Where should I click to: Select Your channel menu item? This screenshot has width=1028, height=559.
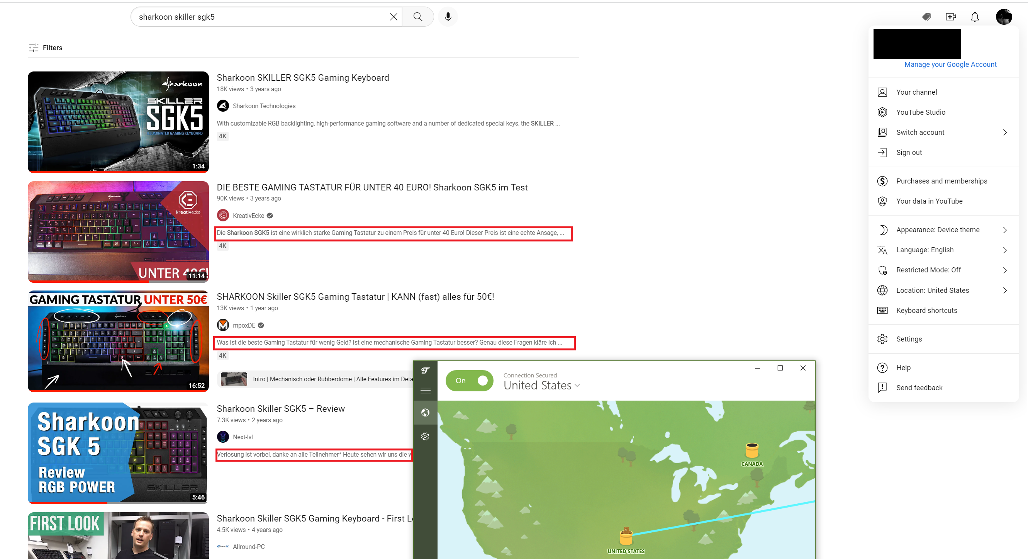pyautogui.click(x=916, y=92)
